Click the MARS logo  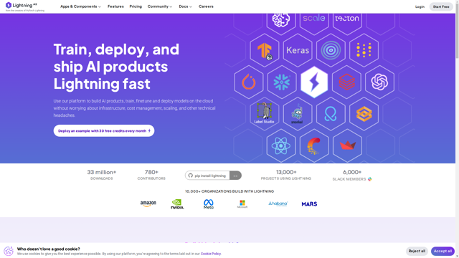coord(309,204)
